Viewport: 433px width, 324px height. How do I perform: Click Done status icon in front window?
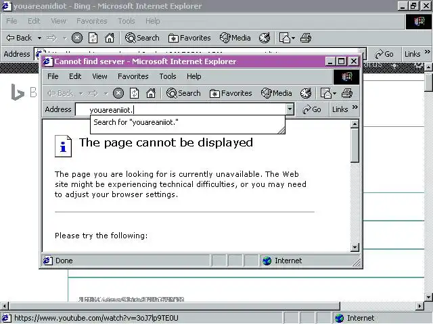click(x=47, y=261)
